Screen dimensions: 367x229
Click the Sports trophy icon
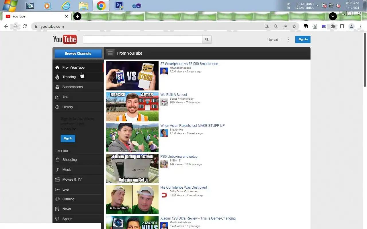(57, 219)
